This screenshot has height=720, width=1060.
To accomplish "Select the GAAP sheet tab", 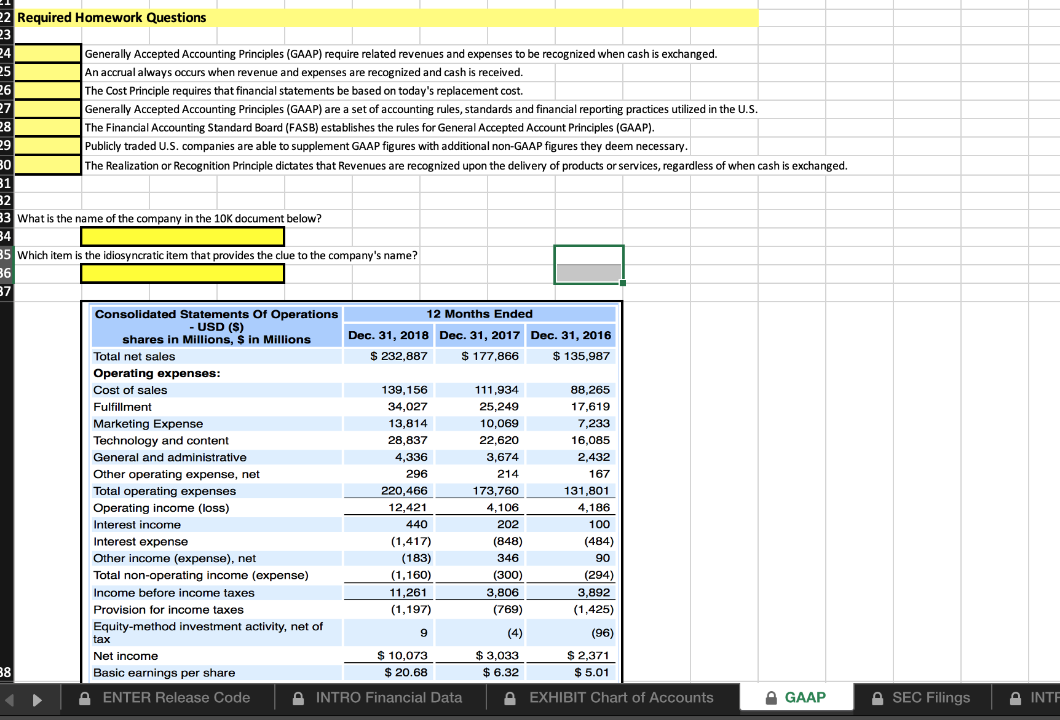I will [797, 698].
